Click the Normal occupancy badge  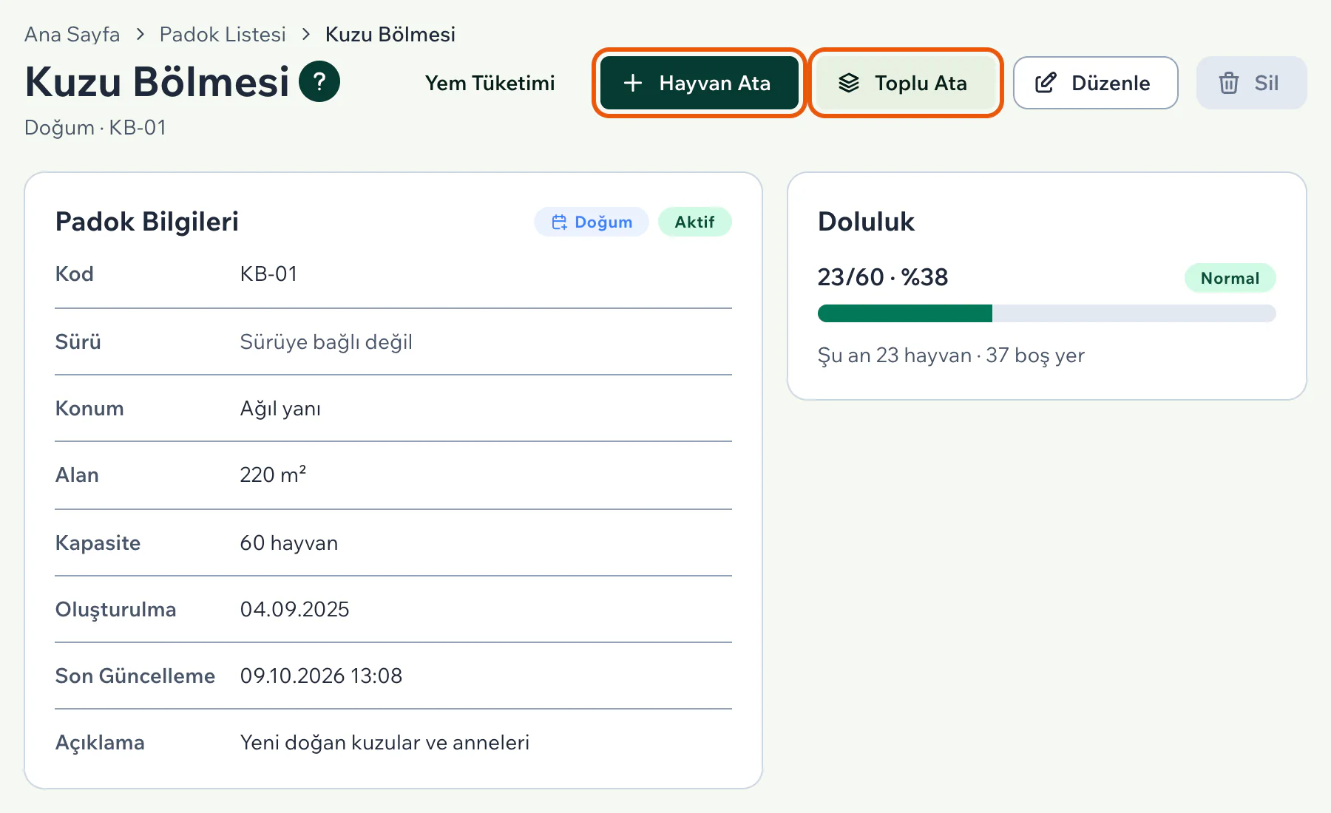(1230, 278)
